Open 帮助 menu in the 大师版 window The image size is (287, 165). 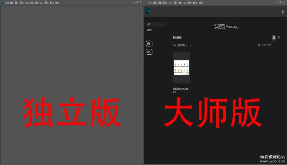[201, 3]
